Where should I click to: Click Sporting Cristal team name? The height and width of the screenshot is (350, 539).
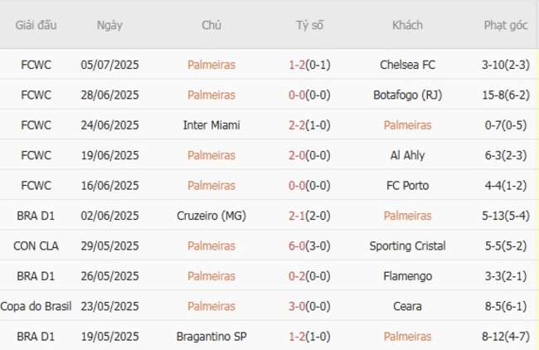407,245
